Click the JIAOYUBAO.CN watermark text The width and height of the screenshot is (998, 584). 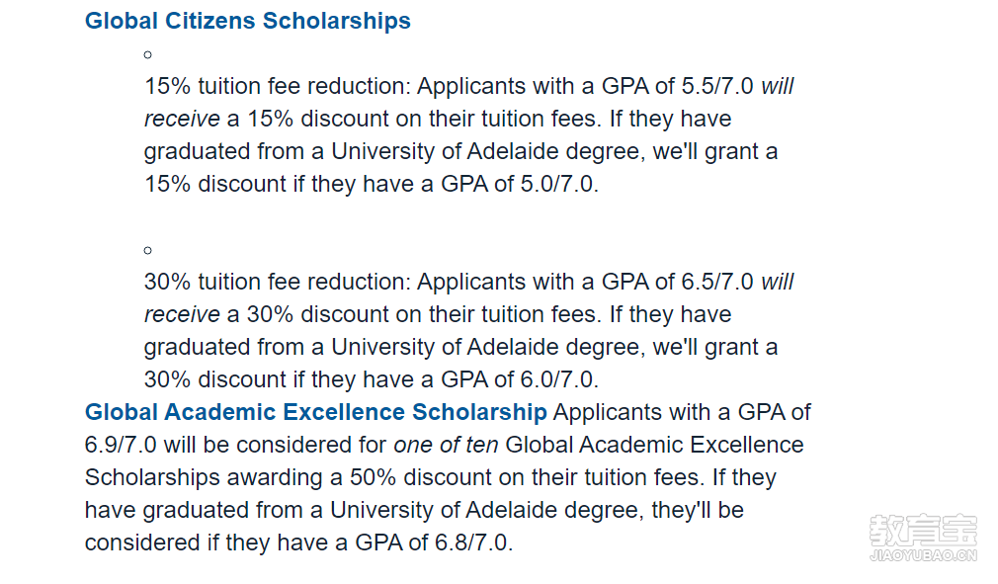pyautogui.click(x=923, y=555)
